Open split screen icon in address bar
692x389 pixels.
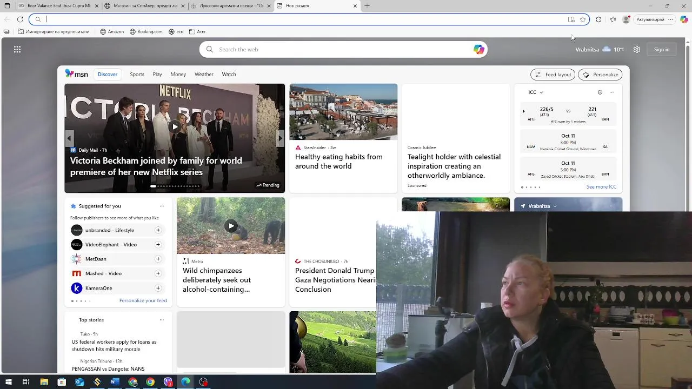571,19
